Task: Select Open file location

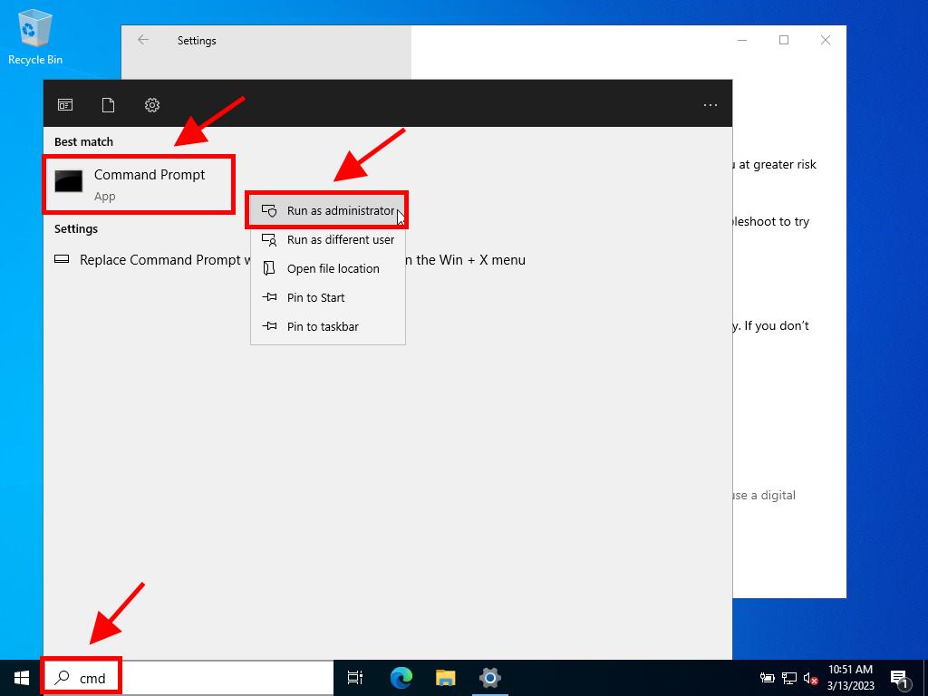Action: (x=328, y=268)
